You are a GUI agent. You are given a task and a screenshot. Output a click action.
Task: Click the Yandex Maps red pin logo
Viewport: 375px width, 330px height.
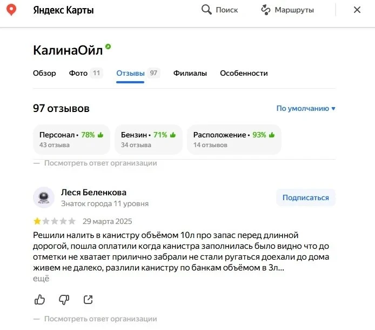[x=11, y=10]
